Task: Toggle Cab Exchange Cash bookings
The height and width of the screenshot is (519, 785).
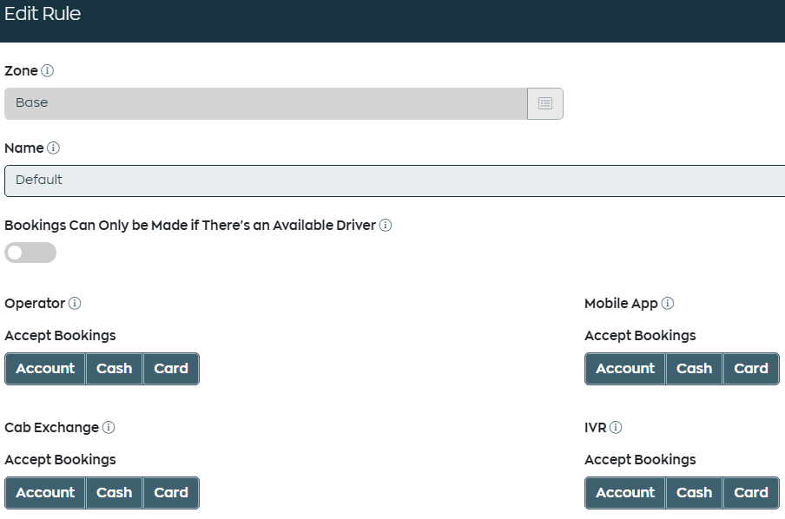Action: click(x=114, y=493)
